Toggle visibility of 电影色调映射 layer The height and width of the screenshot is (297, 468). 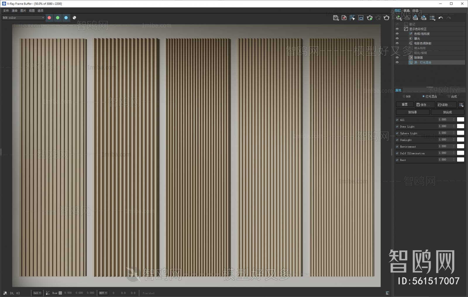click(397, 43)
